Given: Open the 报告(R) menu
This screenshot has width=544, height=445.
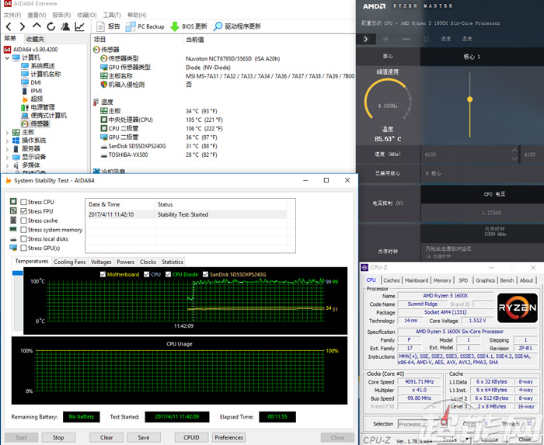Looking at the screenshot, I should tap(61, 15).
